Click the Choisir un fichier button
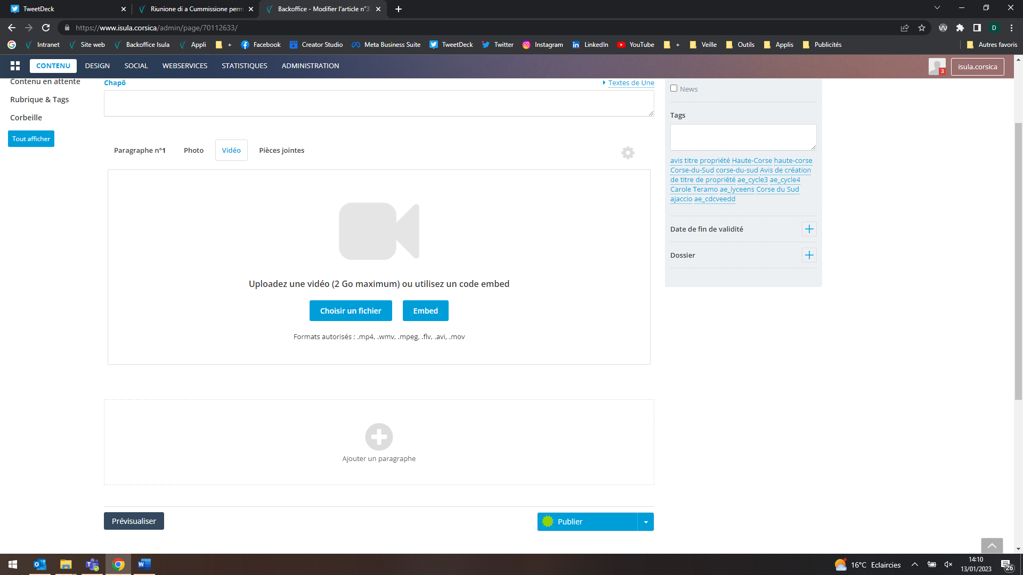 (x=351, y=311)
